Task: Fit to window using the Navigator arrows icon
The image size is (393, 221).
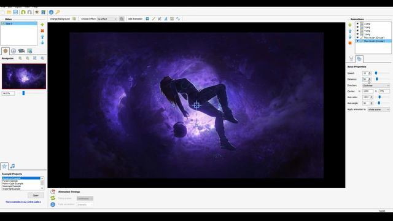Action: tap(35, 58)
